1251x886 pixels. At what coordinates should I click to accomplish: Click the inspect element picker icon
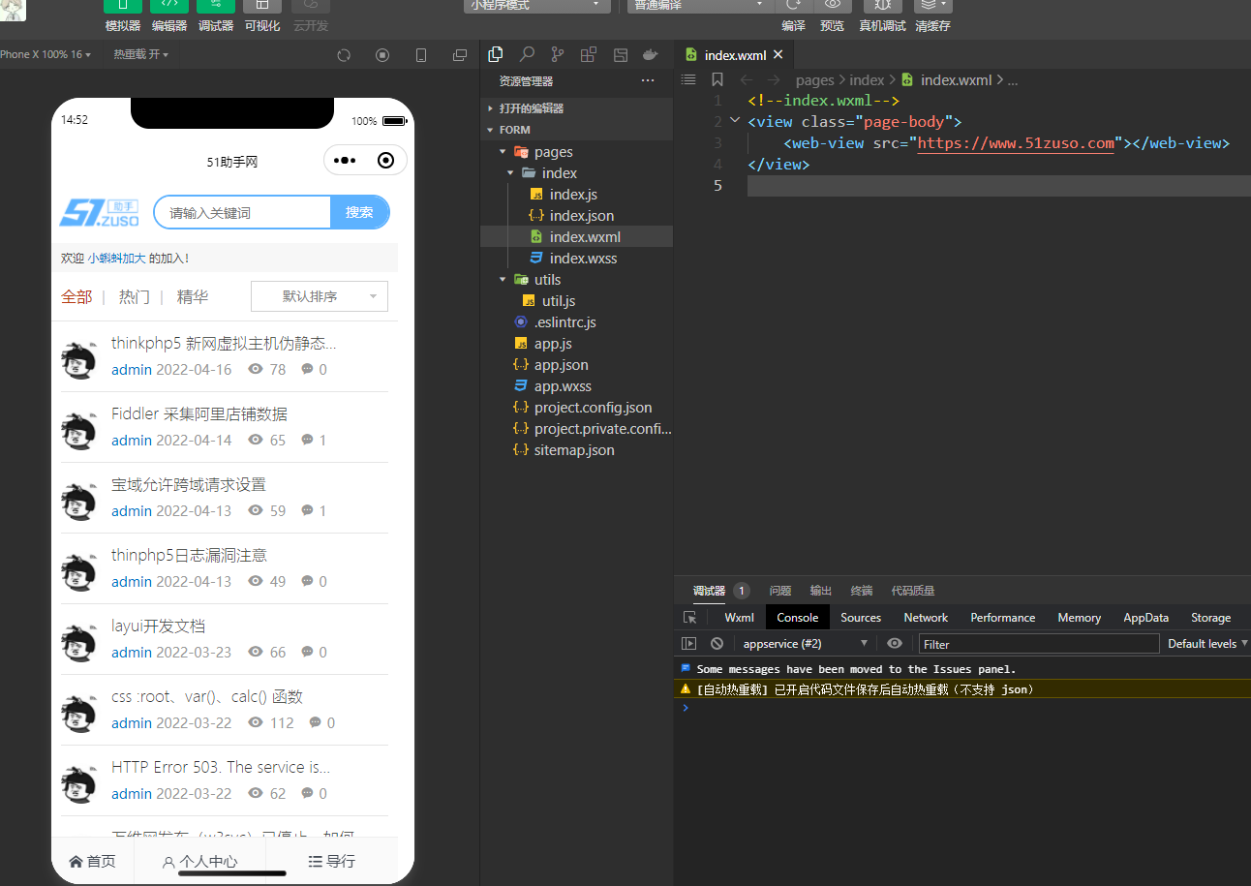point(689,617)
